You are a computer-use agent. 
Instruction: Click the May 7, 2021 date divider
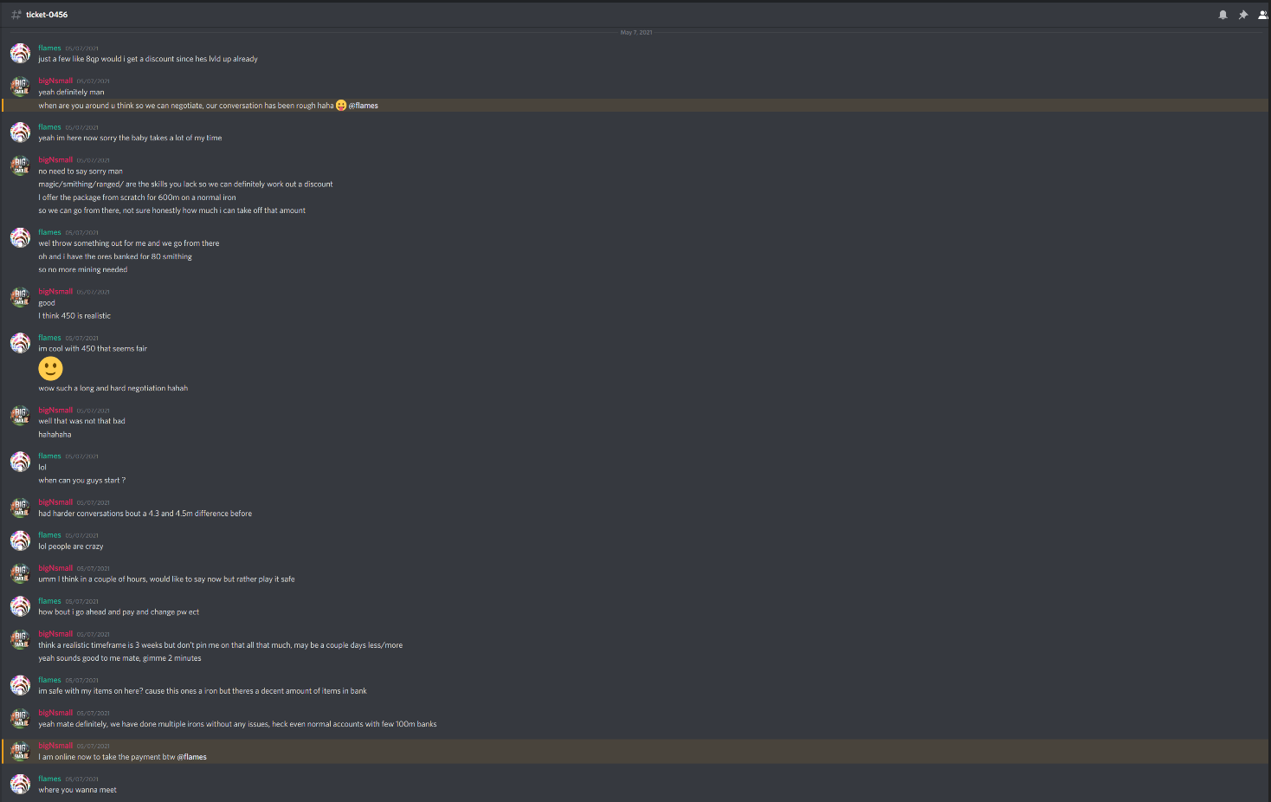coord(635,32)
